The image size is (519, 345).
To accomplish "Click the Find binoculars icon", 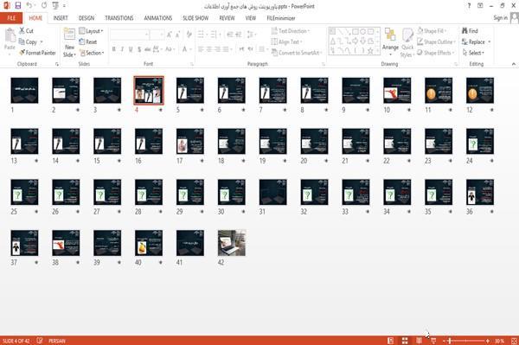I will 465,30.
